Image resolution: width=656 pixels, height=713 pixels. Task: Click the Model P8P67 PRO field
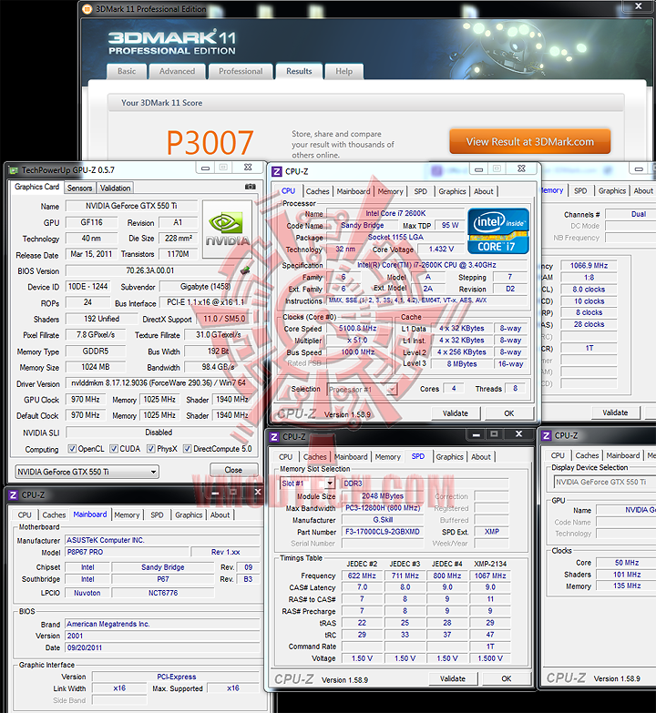127,552
